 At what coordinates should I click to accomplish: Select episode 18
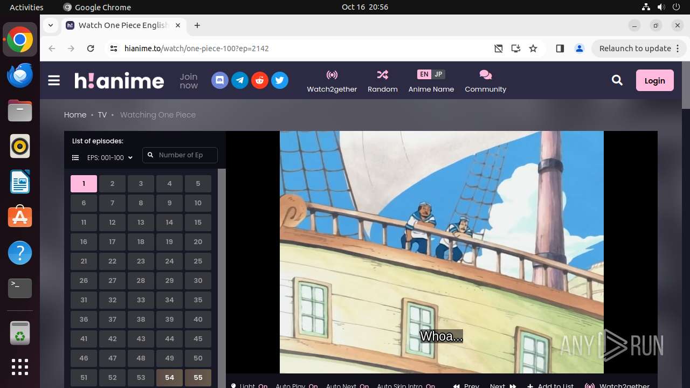click(x=141, y=242)
